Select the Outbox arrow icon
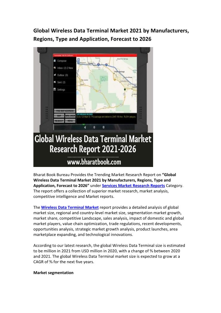This screenshot has width=221, height=313. pyautogui.click(x=55, y=75)
